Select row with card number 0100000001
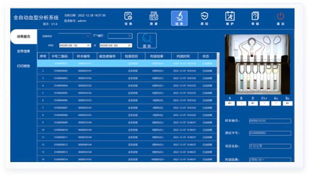The image size is (310, 177). (127, 64)
